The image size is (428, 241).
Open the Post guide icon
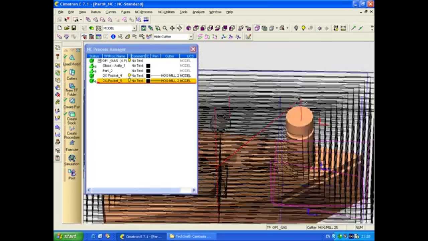[x=72, y=172]
